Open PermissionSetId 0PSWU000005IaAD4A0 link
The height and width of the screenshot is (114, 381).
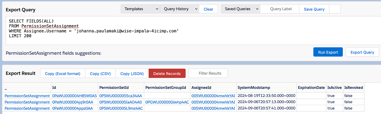[120, 102]
